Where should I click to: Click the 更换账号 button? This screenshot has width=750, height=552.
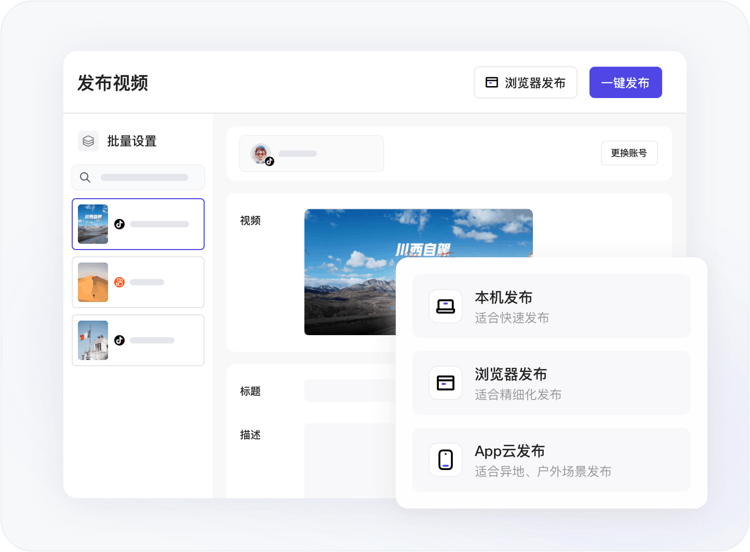(629, 153)
